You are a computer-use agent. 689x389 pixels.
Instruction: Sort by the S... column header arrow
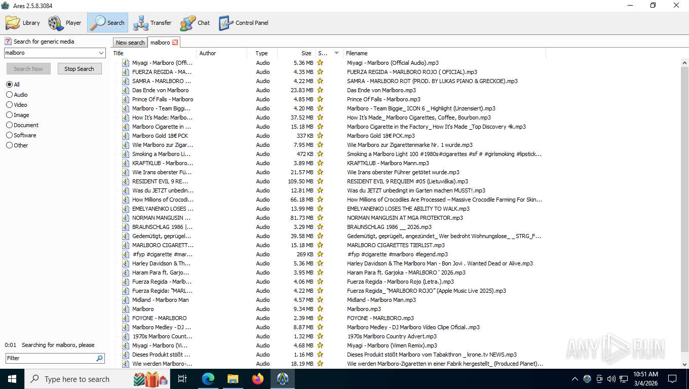pyautogui.click(x=336, y=53)
